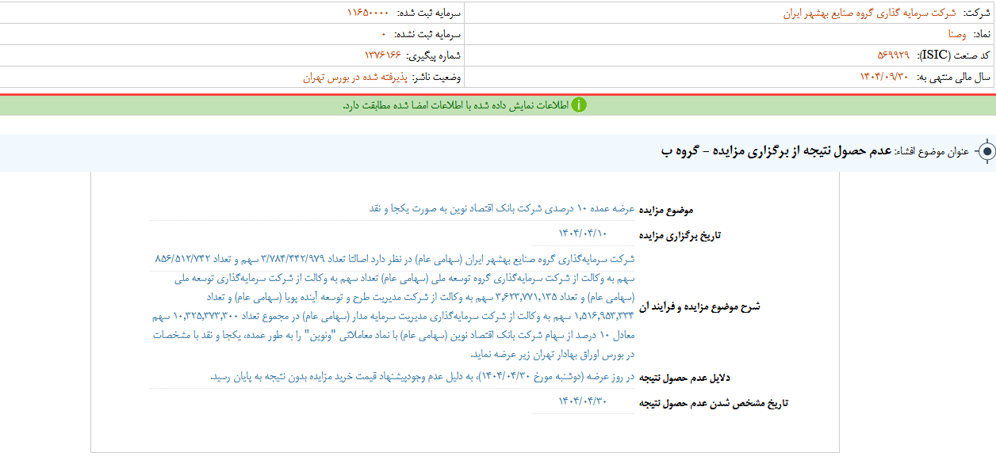
Task: Click the موضوع مزایده label
Action: point(666,210)
